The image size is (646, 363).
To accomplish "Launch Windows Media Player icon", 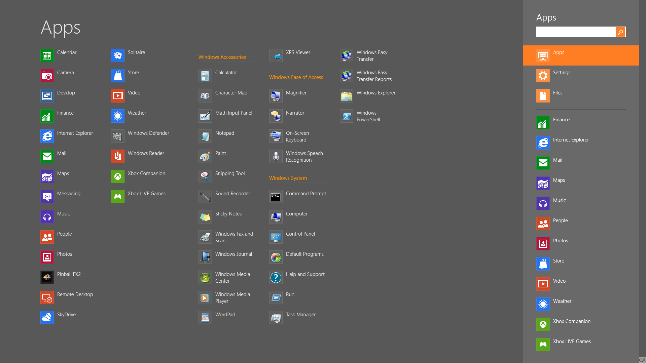I will pos(205,297).
